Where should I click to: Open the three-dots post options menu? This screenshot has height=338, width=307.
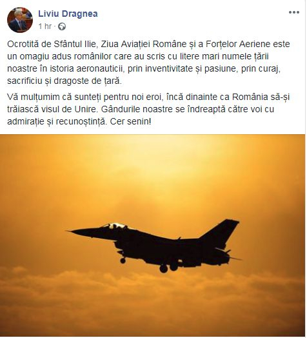pos(294,12)
